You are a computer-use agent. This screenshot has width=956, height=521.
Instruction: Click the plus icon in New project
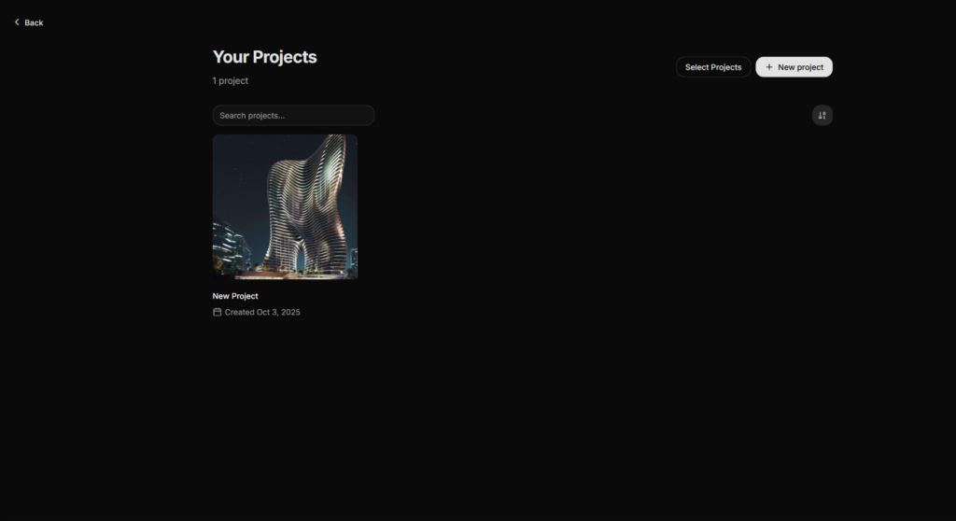pos(769,67)
